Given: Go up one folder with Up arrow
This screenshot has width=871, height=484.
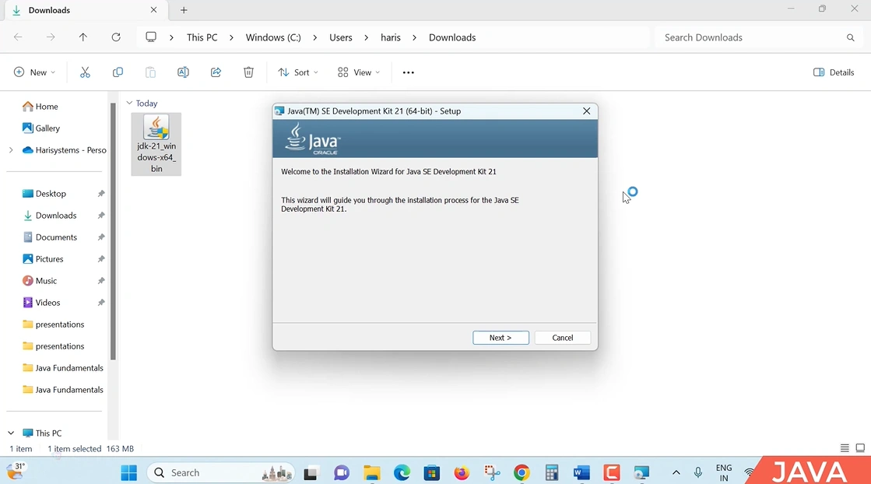Looking at the screenshot, I should [83, 37].
